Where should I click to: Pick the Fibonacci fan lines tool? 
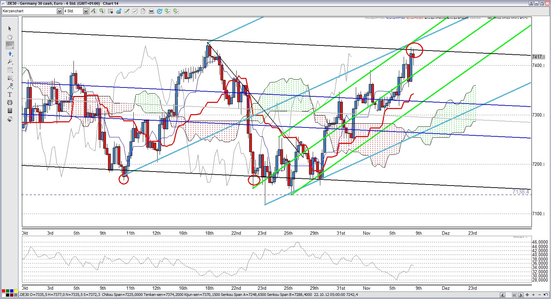(x=10, y=78)
